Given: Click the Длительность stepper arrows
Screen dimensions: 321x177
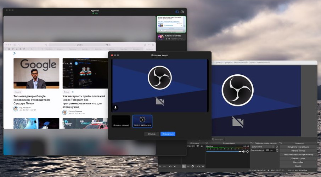Looking at the screenshot, I should click(277, 150).
